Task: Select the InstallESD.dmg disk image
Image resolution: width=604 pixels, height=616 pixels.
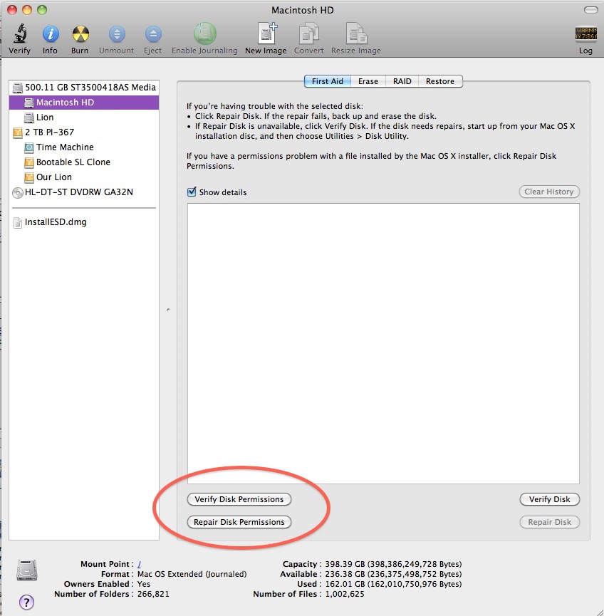Action: click(x=84, y=222)
